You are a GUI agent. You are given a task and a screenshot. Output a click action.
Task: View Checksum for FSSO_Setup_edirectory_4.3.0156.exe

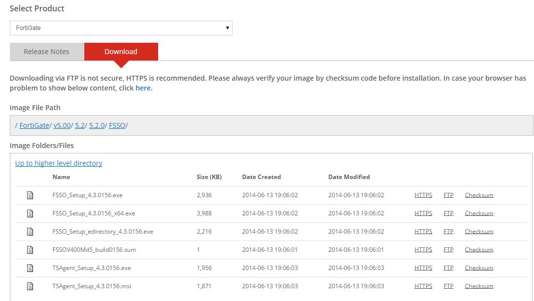(x=479, y=232)
